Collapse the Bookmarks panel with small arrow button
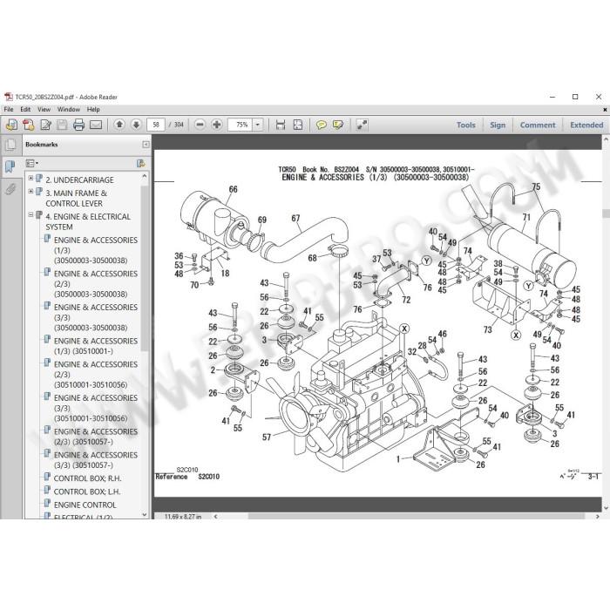The image size is (610, 610). click(146, 145)
